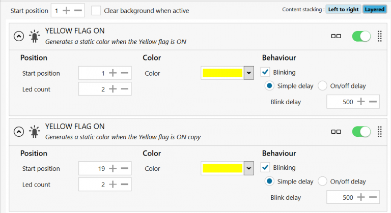Increase first effect's Blink delay with plus
Image resolution: width=391 pixels, height=213 pixels.
[x=361, y=102]
